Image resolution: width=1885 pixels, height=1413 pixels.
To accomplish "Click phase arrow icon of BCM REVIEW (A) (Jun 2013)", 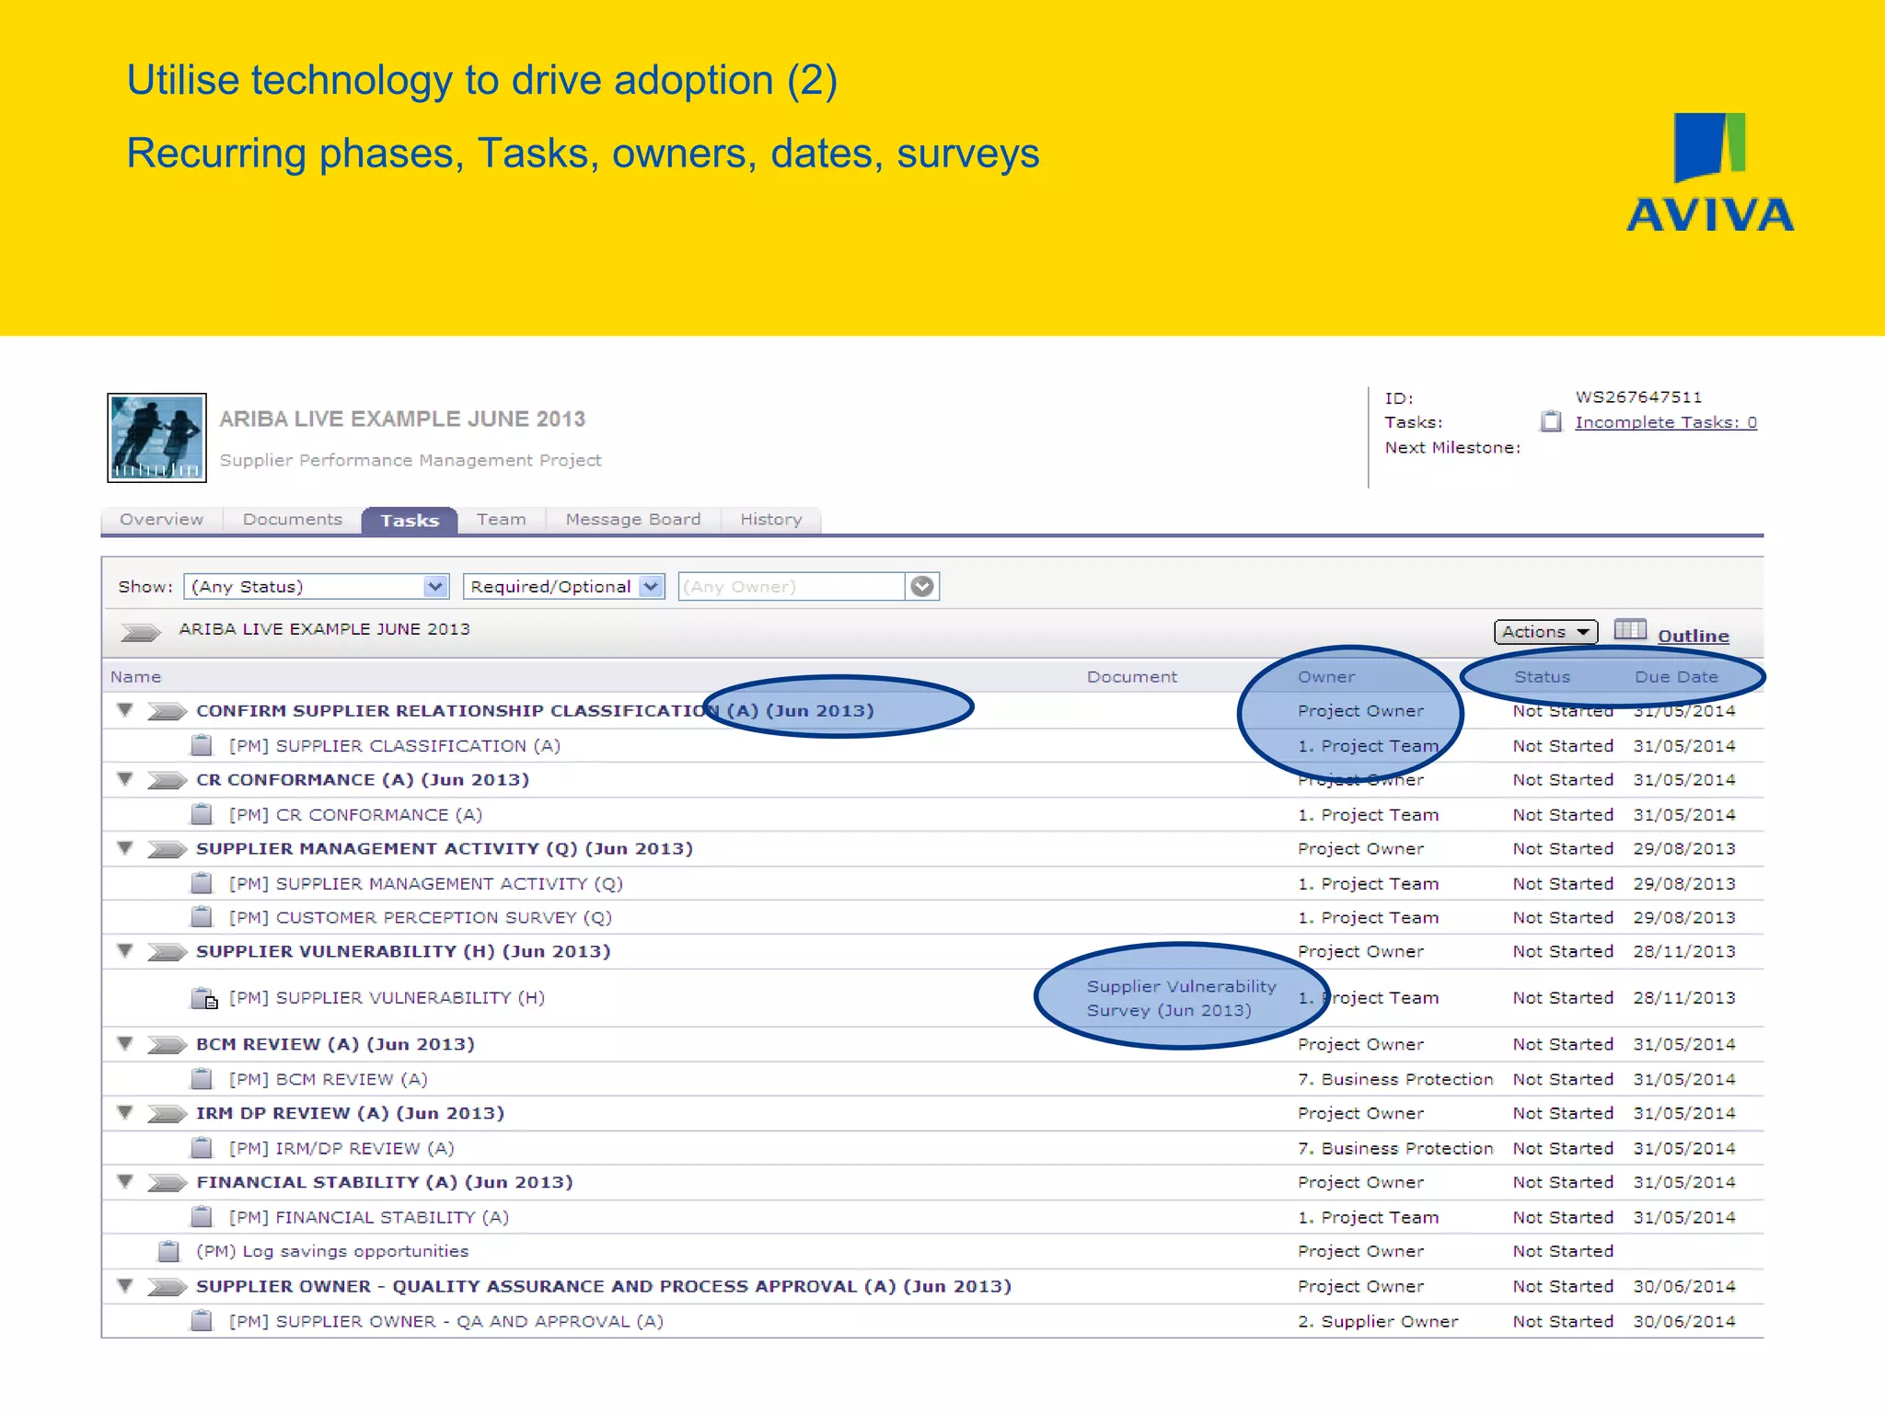I will (x=168, y=1045).
